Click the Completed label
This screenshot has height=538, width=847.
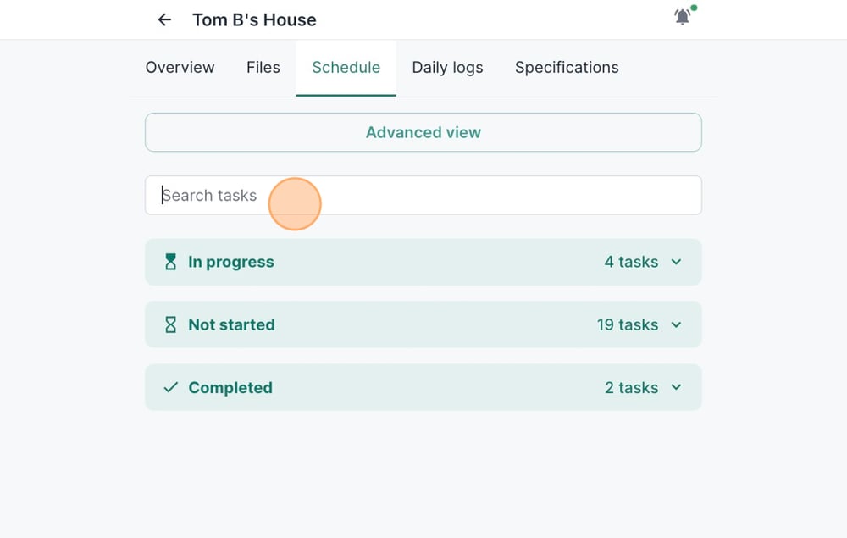tap(230, 388)
